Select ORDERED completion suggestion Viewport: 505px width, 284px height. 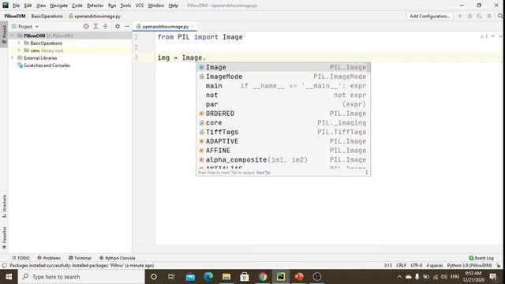[283, 114]
